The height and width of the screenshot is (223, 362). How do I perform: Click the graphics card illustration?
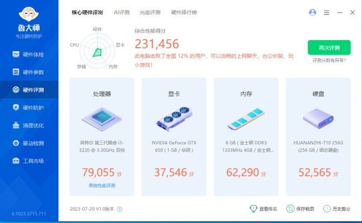point(174,119)
